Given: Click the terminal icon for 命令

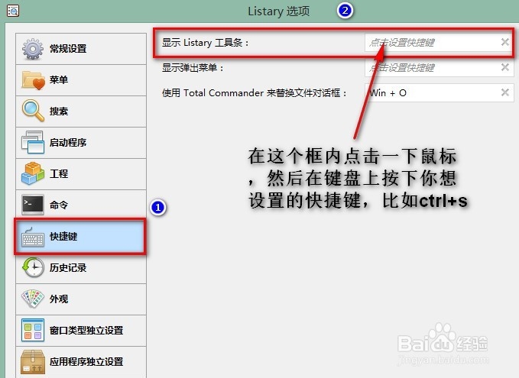Looking at the screenshot, I should (x=33, y=205).
